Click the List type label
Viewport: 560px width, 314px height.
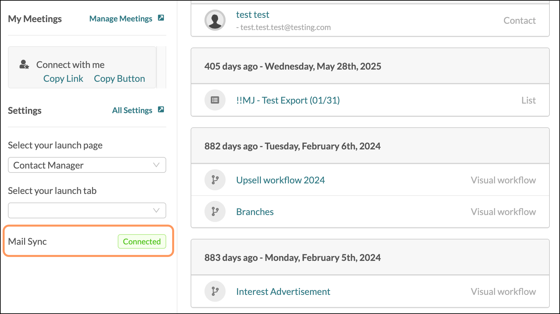pos(529,100)
